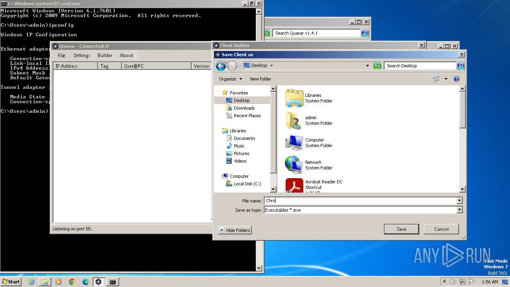Image resolution: width=510 pixels, height=287 pixels.
Task: Select Recent Places in navigation pane
Action: point(247,116)
